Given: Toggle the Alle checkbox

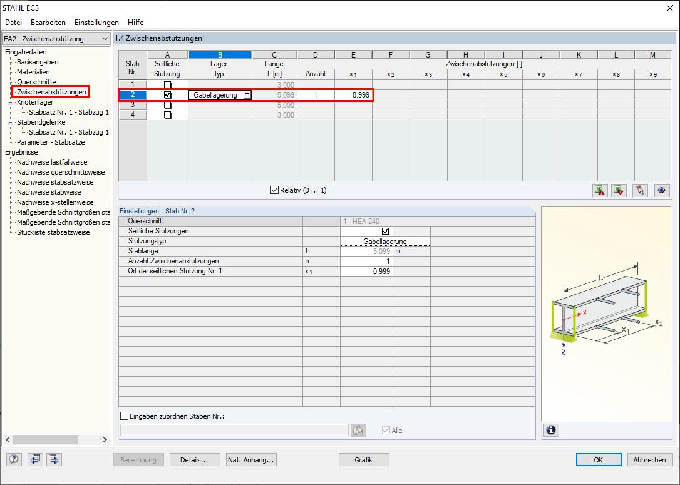Looking at the screenshot, I should [x=386, y=431].
